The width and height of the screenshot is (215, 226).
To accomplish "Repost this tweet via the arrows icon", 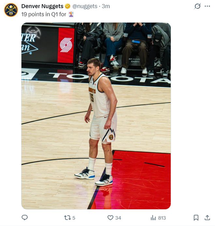I will pos(67,218).
